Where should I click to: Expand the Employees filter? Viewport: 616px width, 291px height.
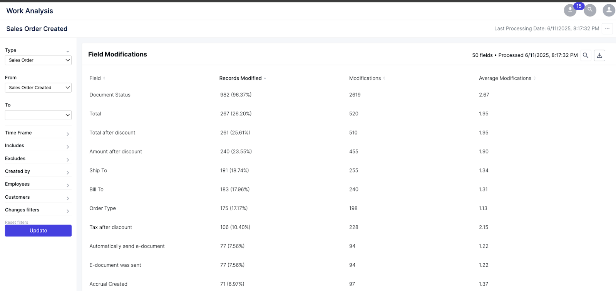click(37, 184)
